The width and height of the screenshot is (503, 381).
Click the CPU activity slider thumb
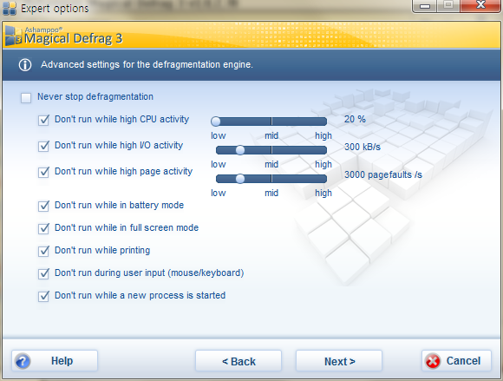216,122
